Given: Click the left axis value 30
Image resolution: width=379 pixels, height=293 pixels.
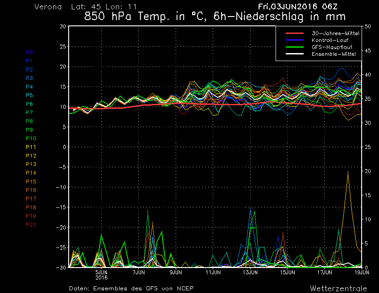Looking at the screenshot, I should 63,26.
